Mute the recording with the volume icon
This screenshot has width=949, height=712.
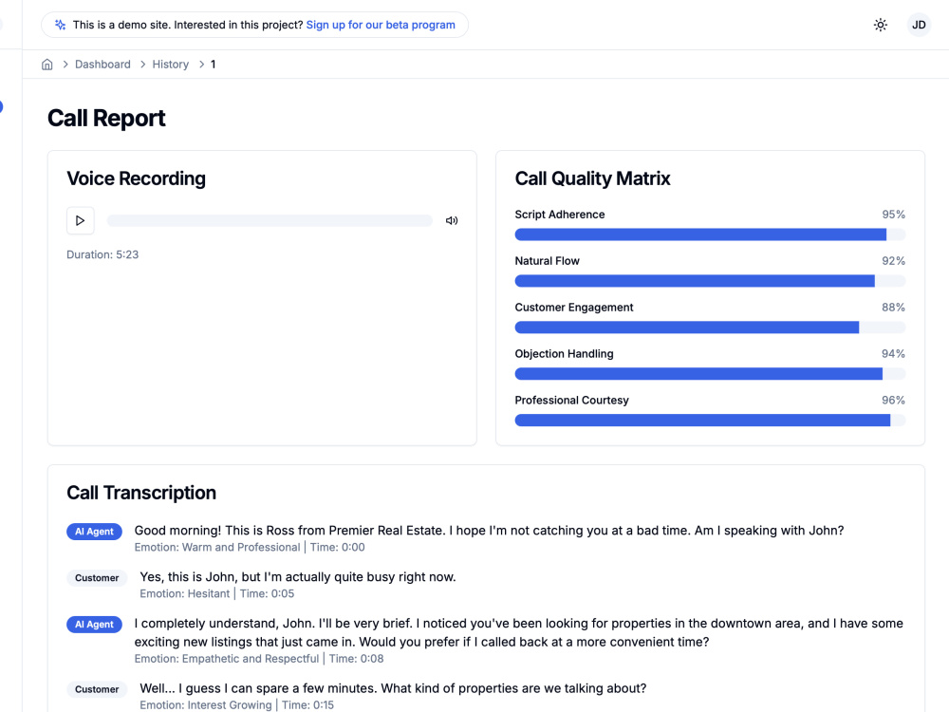coord(452,220)
